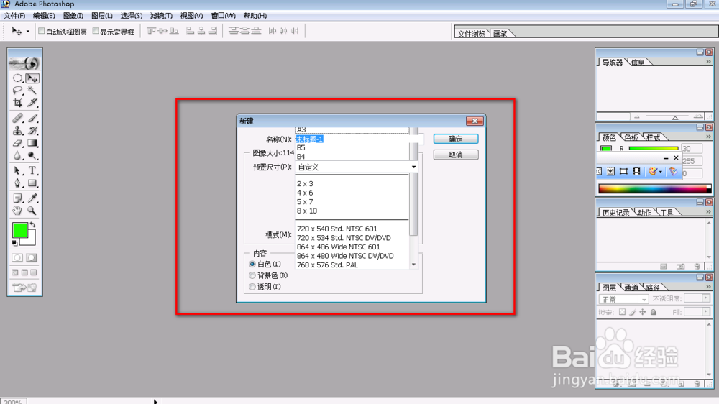This screenshot has height=404, width=719.
Task: Open Fill slider arrow in Layers panel
Action: pos(706,312)
